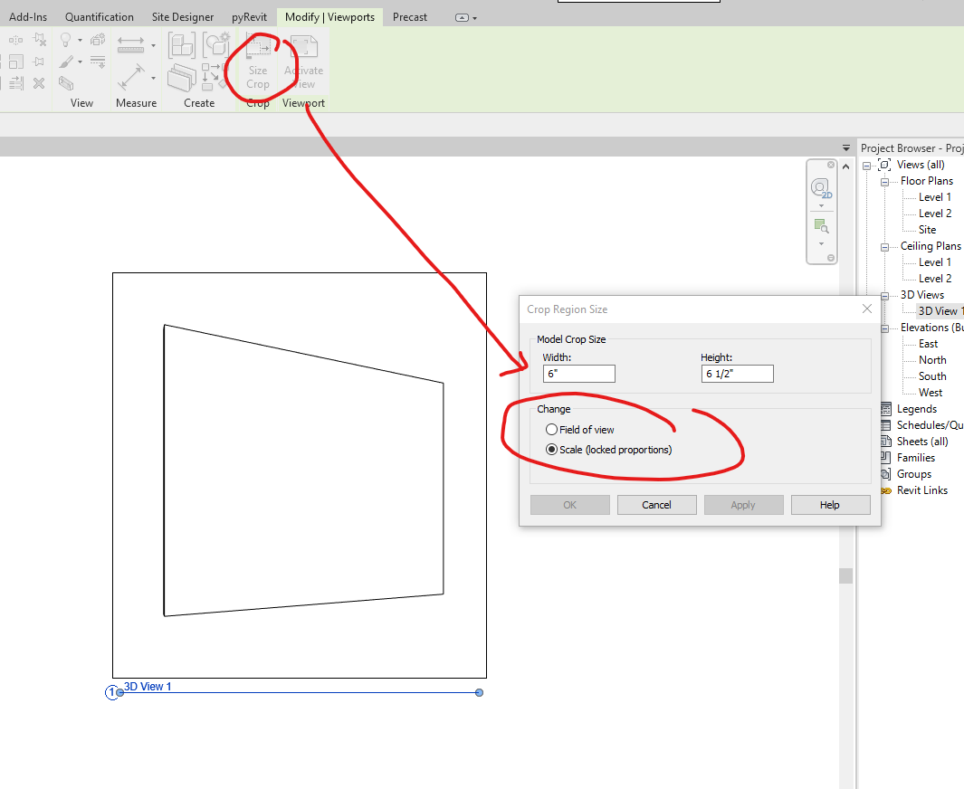This screenshot has width=964, height=789.
Task: Click the Create Similar icon
Action: tap(214, 76)
